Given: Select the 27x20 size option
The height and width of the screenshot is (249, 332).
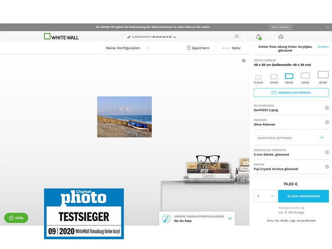Looking at the screenshot, I should click(x=274, y=79).
